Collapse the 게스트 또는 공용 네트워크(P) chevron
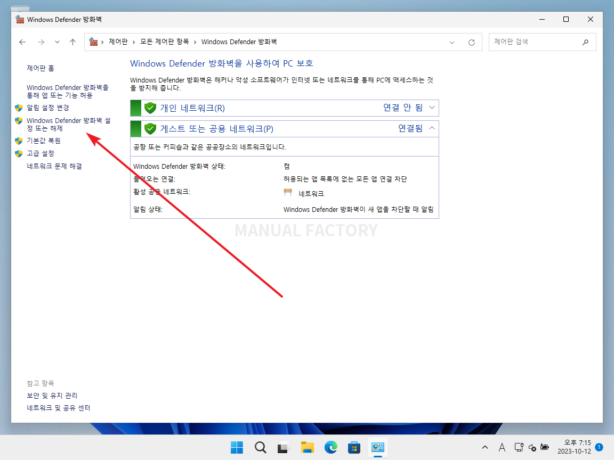Screen dimensions: 614x460 pos(432,128)
